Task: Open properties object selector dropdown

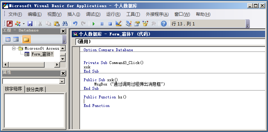Action: coord(62,81)
